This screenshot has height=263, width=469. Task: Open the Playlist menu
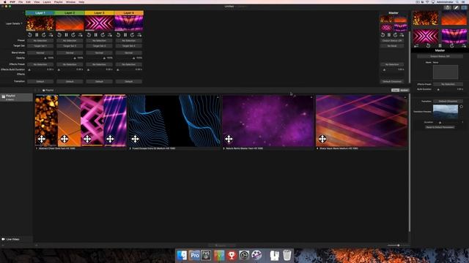pyautogui.click(x=59, y=1)
